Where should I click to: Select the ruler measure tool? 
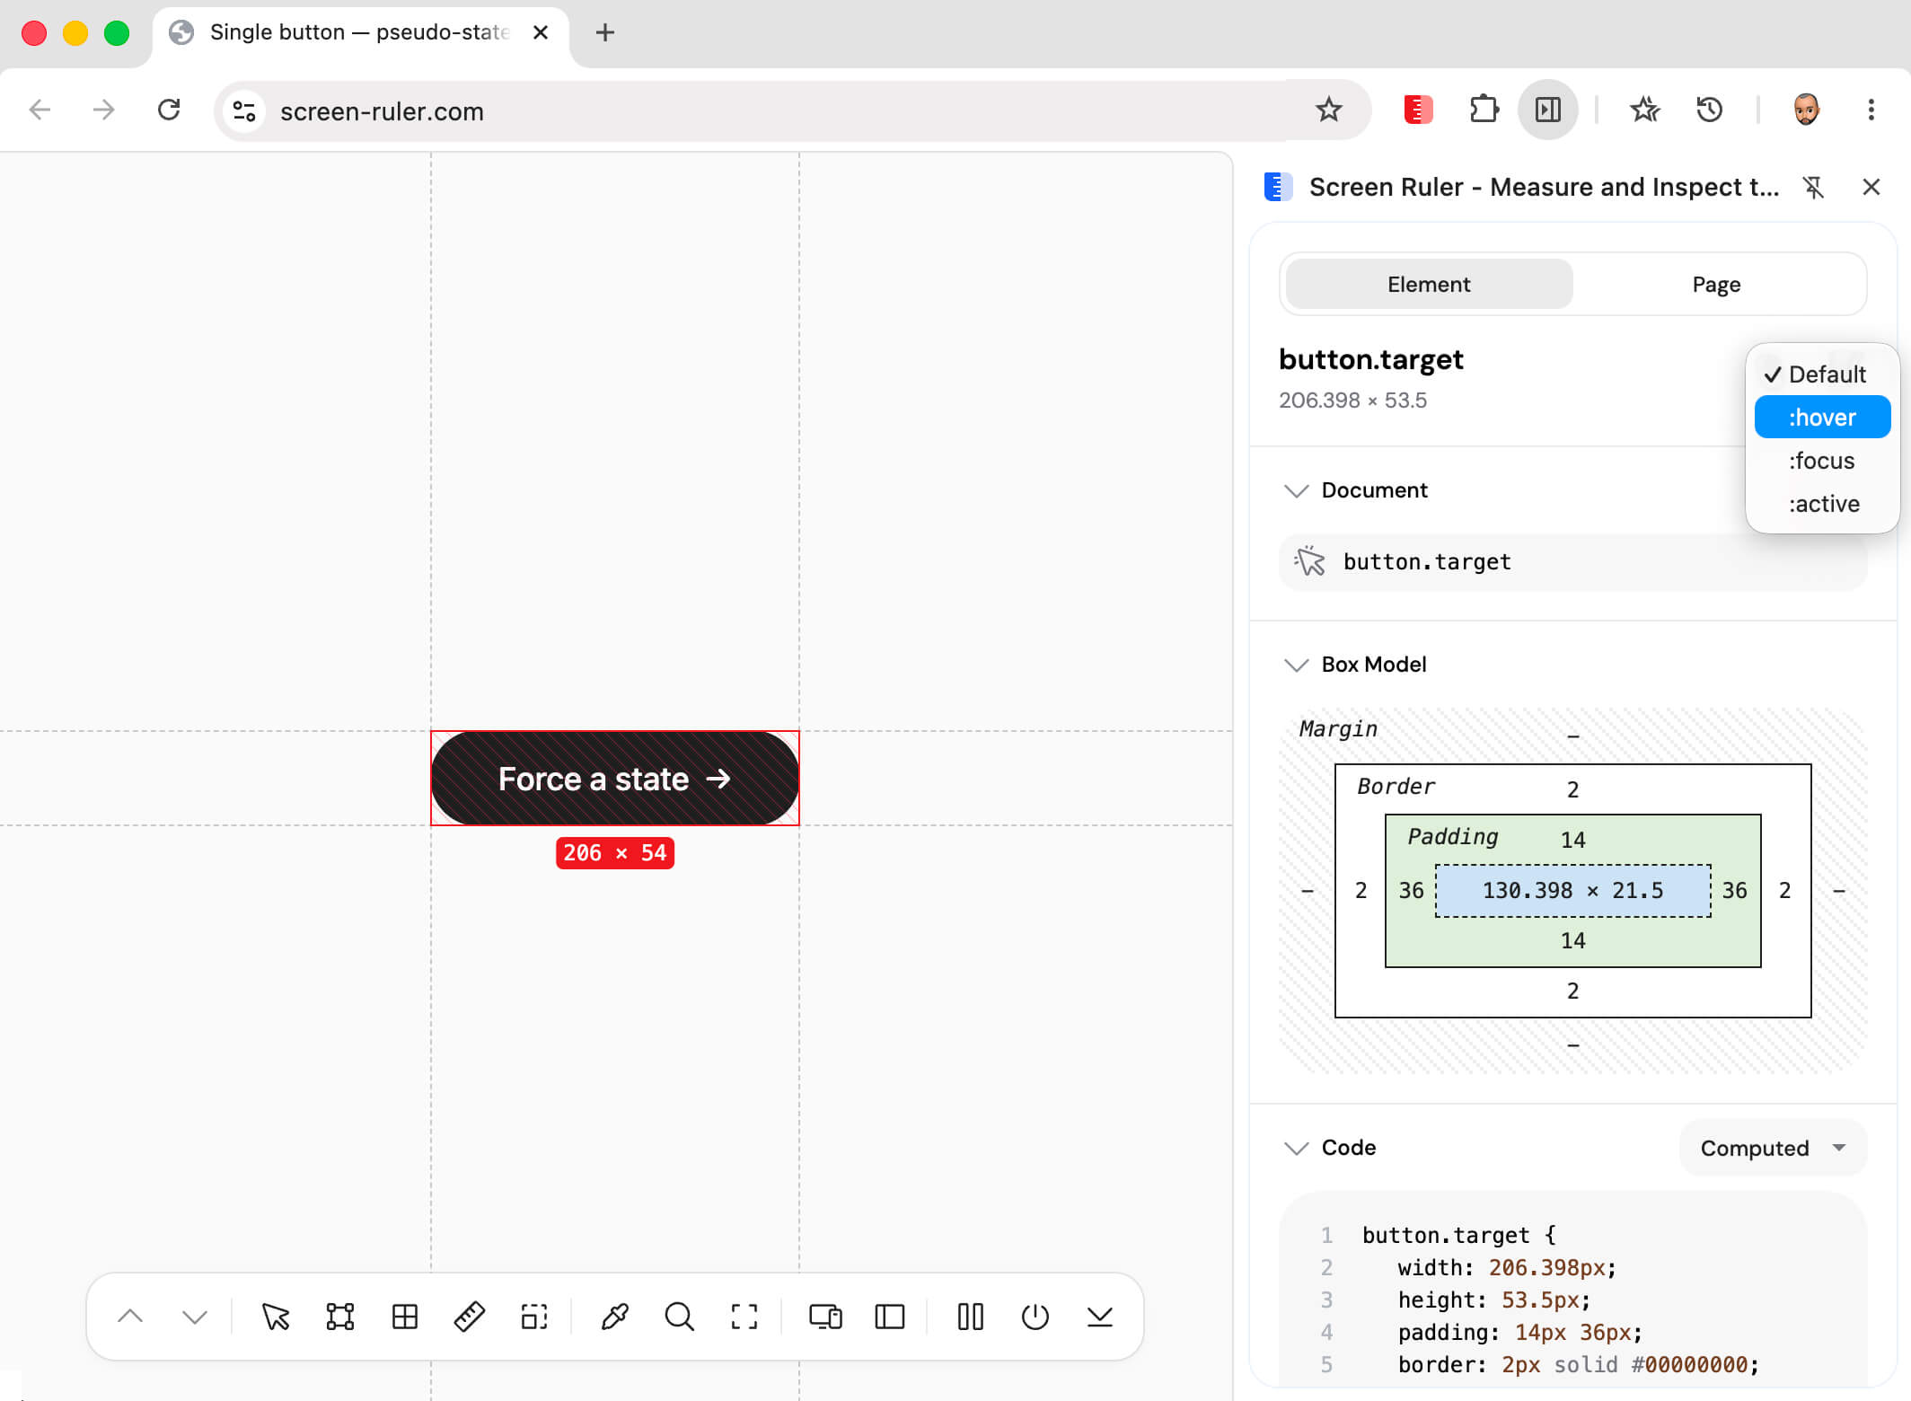tap(470, 1317)
